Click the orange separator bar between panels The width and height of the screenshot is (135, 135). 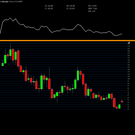(67, 40)
